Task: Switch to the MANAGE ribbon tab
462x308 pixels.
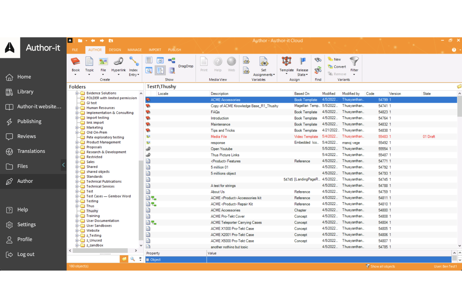Action: pyautogui.click(x=135, y=50)
